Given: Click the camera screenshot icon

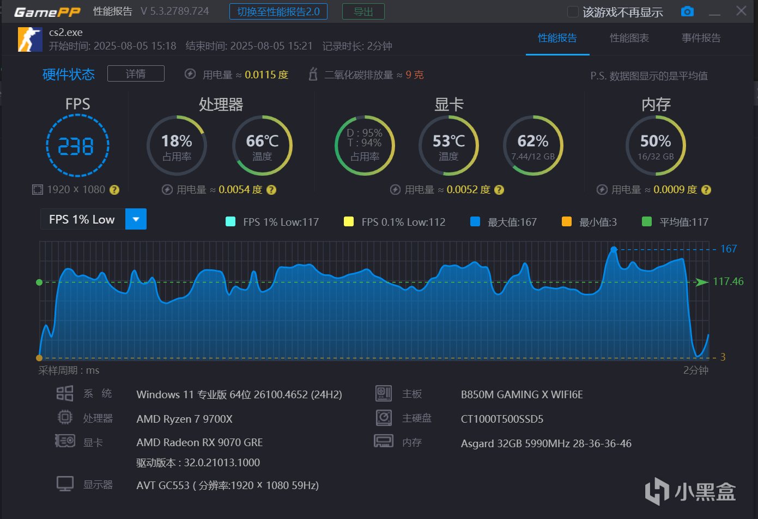Looking at the screenshot, I should tap(688, 11).
